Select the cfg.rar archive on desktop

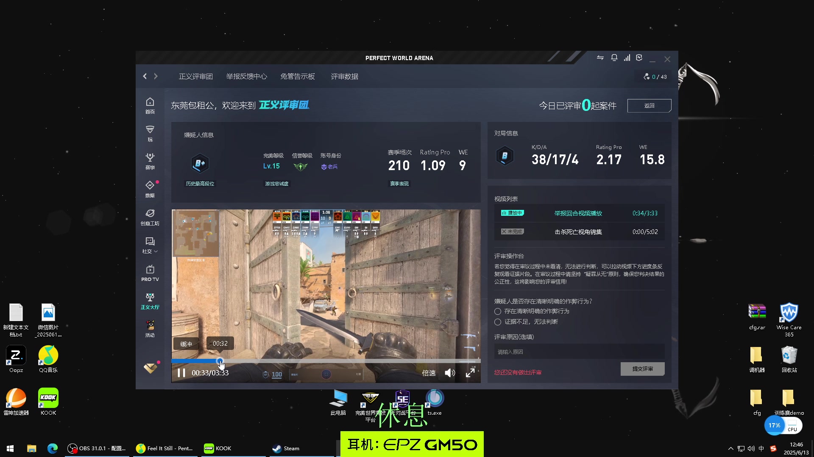click(757, 317)
